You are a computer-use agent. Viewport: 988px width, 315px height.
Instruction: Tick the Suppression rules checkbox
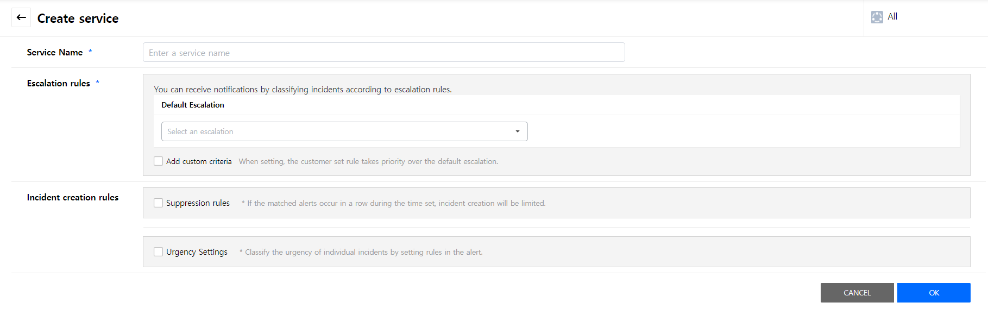coord(159,203)
